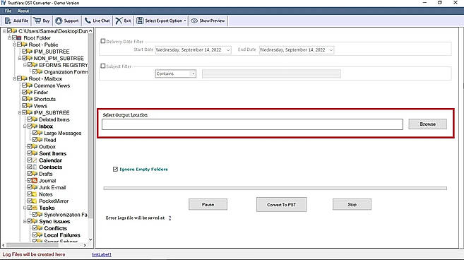464x260 pixels.
Task: Collapse the Root - Mailbox node
Action: [15, 78]
